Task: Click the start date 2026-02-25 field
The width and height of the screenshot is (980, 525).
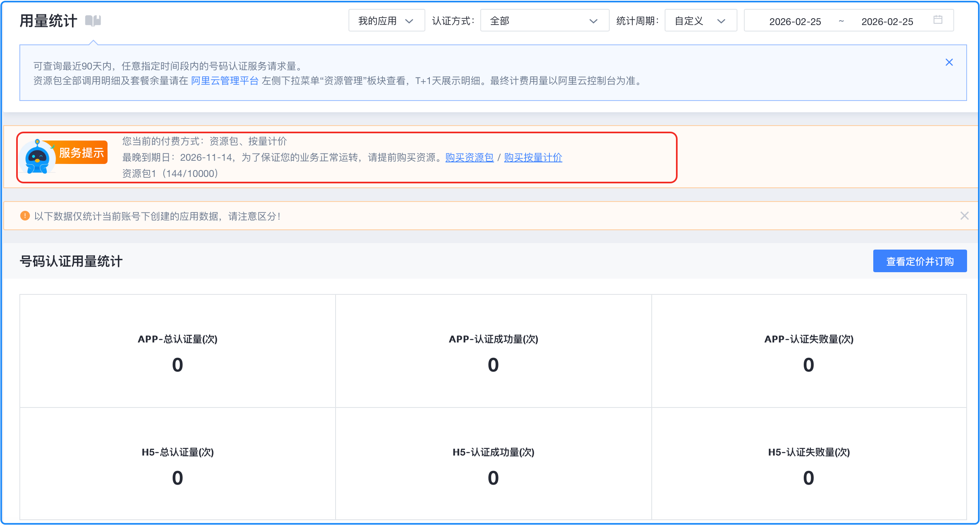Action: (x=795, y=21)
